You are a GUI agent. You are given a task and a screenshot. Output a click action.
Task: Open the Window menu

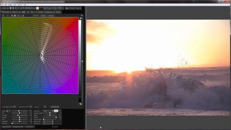(x=20, y=5)
